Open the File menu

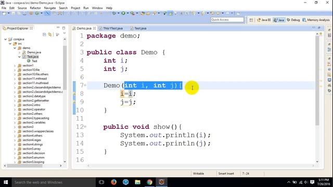pyautogui.click(x=4, y=8)
